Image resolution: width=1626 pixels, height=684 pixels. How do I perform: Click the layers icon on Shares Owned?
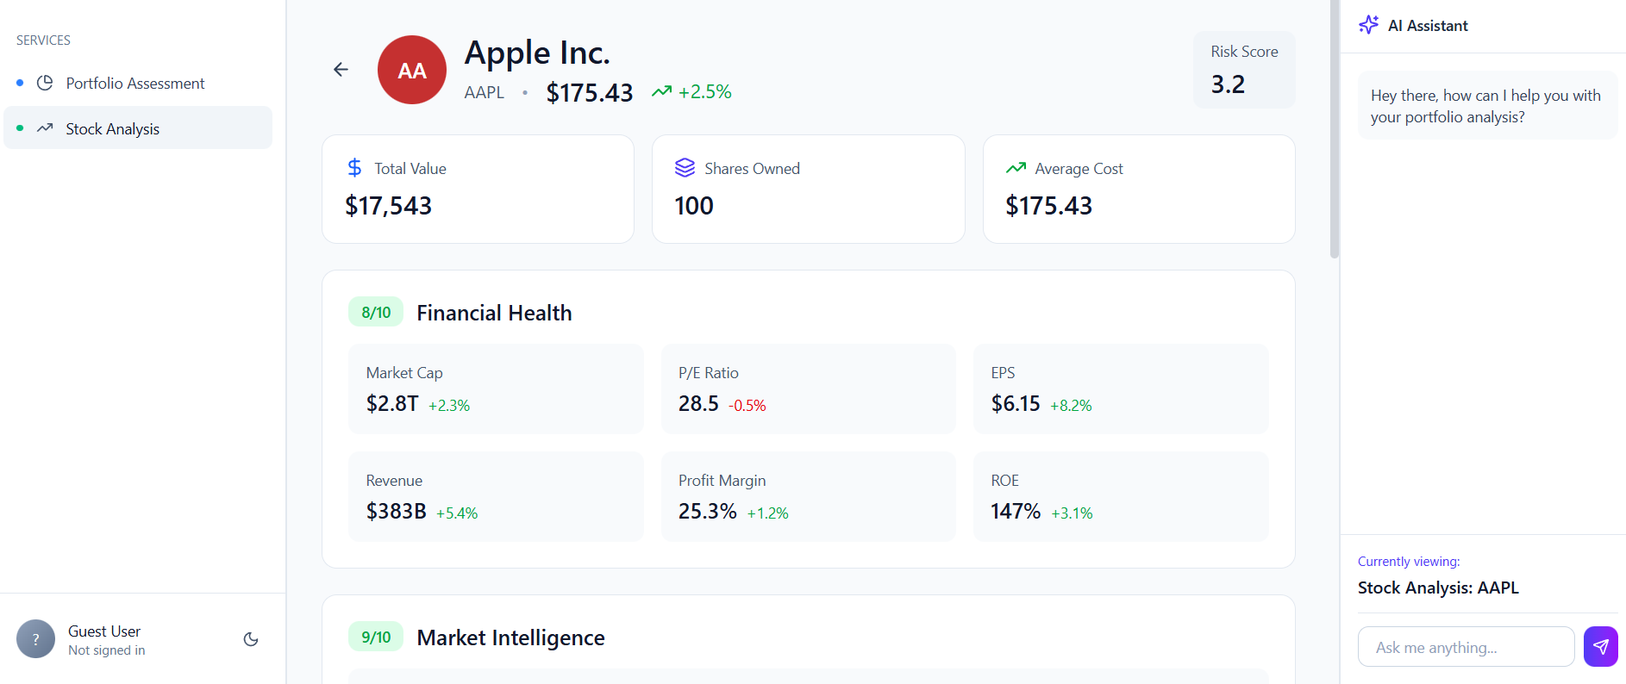pyautogui.click(x=685, y=168)
